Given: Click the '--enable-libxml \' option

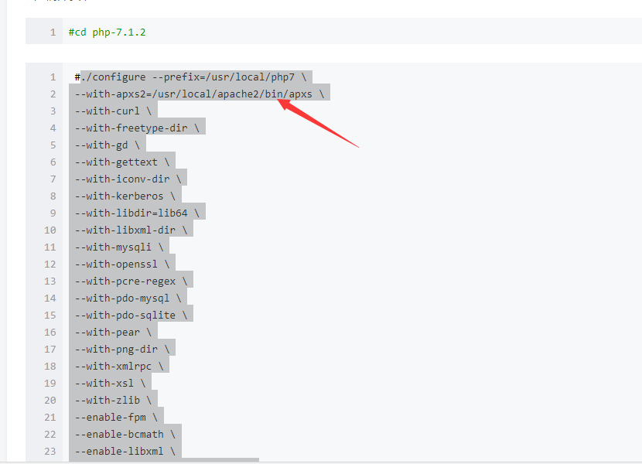Looking at the screenshot, I should click(125, 452).
